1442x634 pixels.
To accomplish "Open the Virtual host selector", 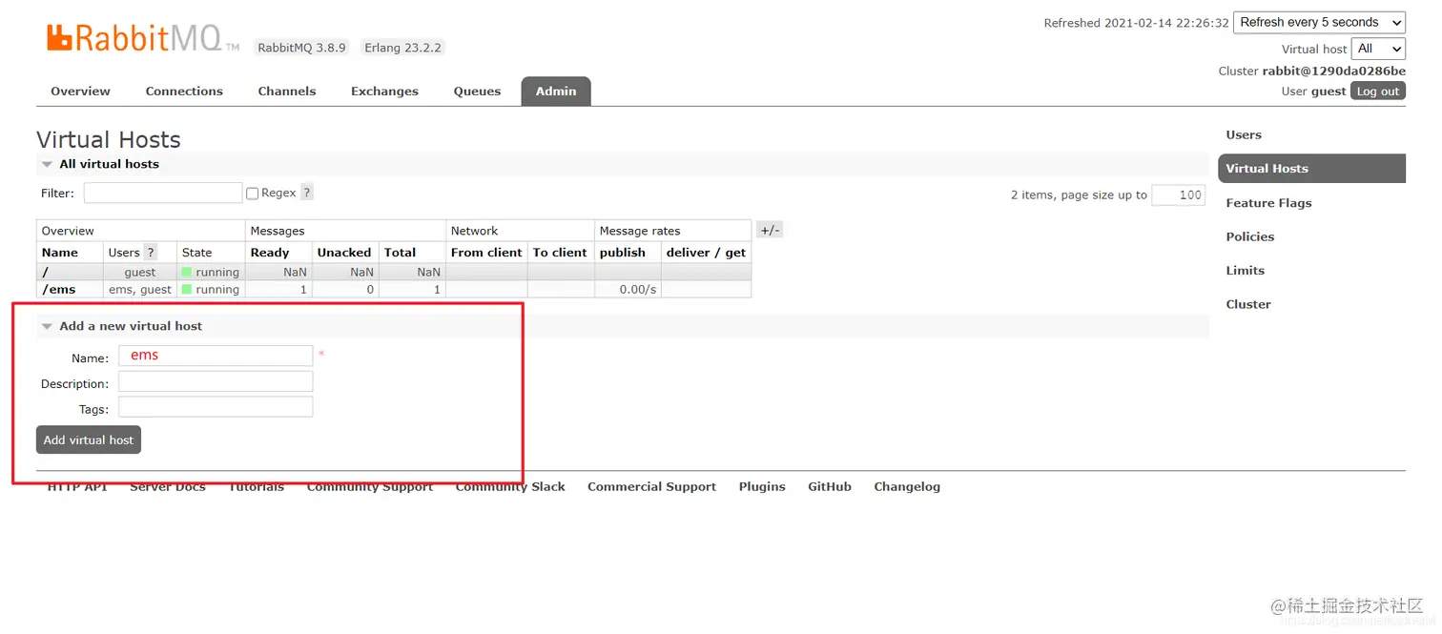I will tap(1379, 49).
